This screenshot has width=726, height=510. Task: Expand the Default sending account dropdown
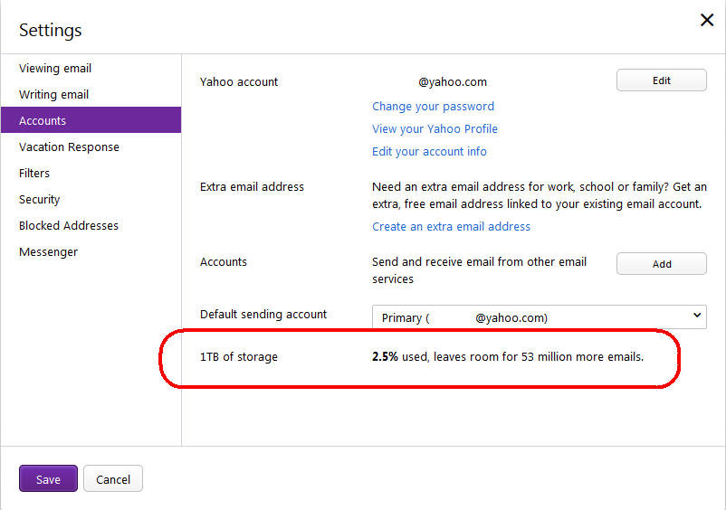(x=539, y=317)
